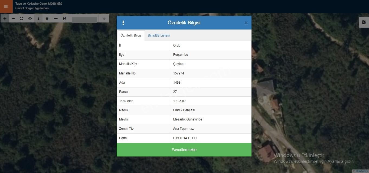The image size is (369, 173).
Task: Click the Tapu Alanı value 1.135,67
Action: (x=179, y=101)
